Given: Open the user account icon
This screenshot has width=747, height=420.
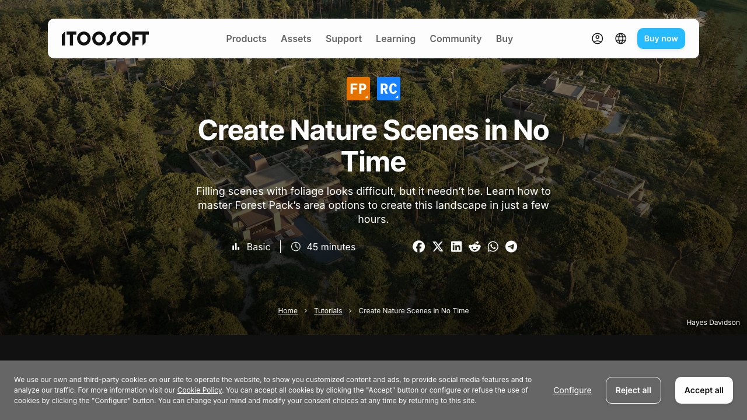Looking at the screenshot, I should pyautogui.click(x=597, y=38).
